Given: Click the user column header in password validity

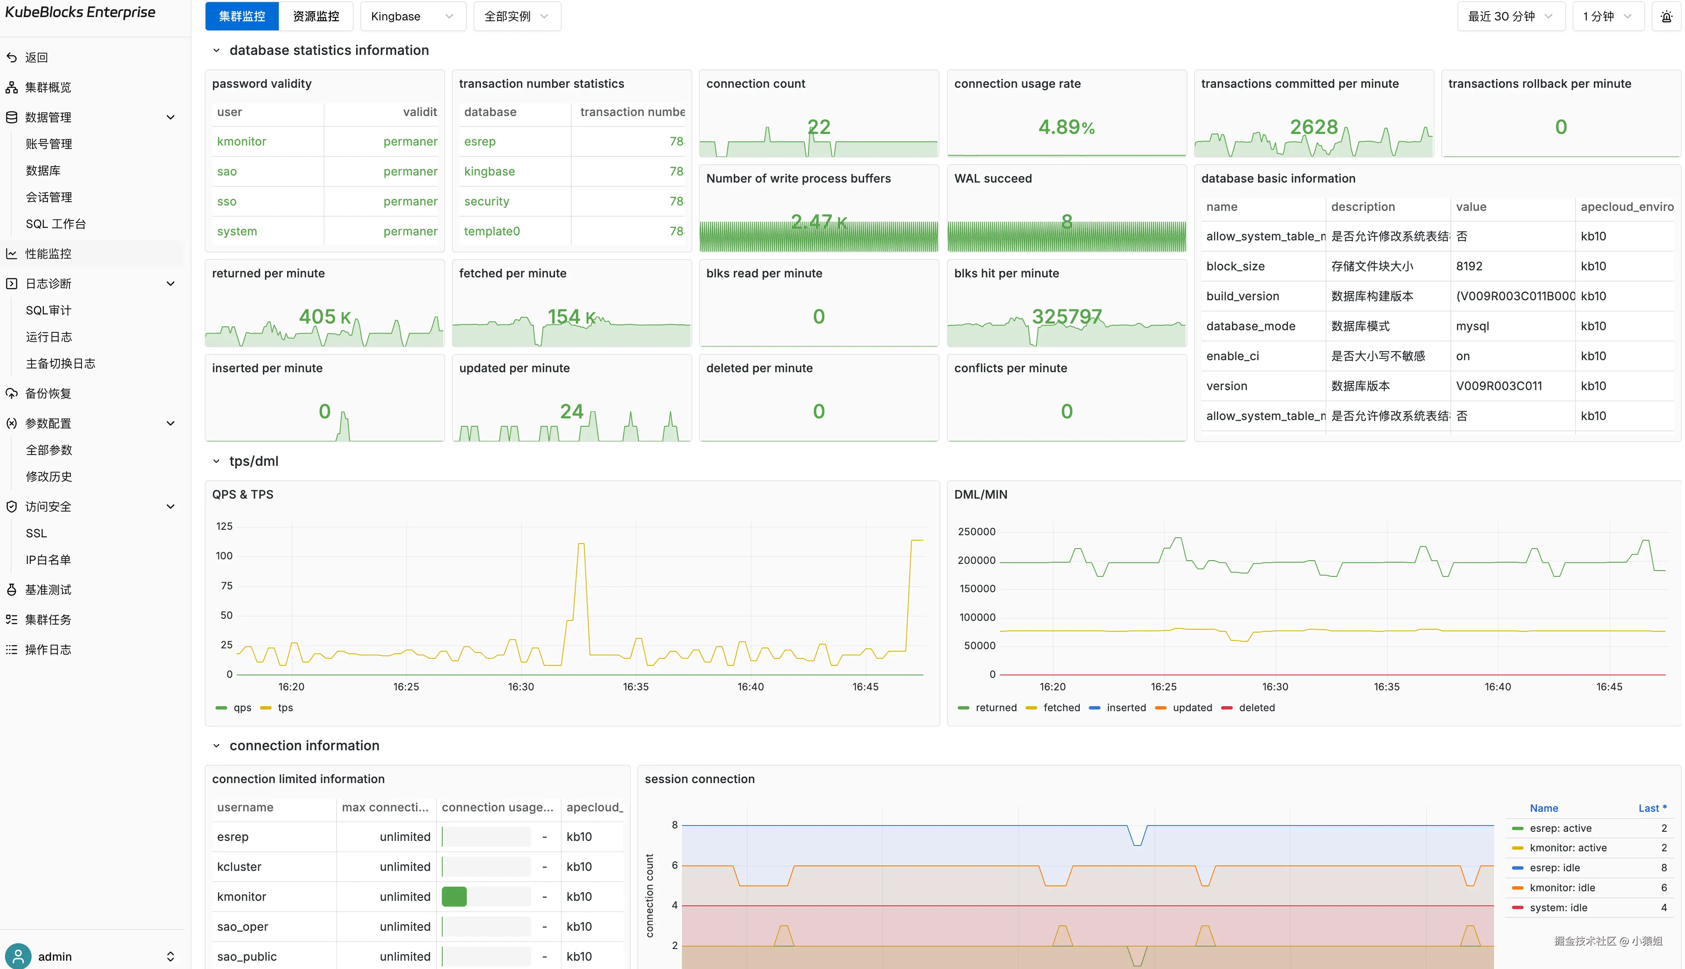Looking at the screenshot, I should pyautogui.click(x=230, y=112).
